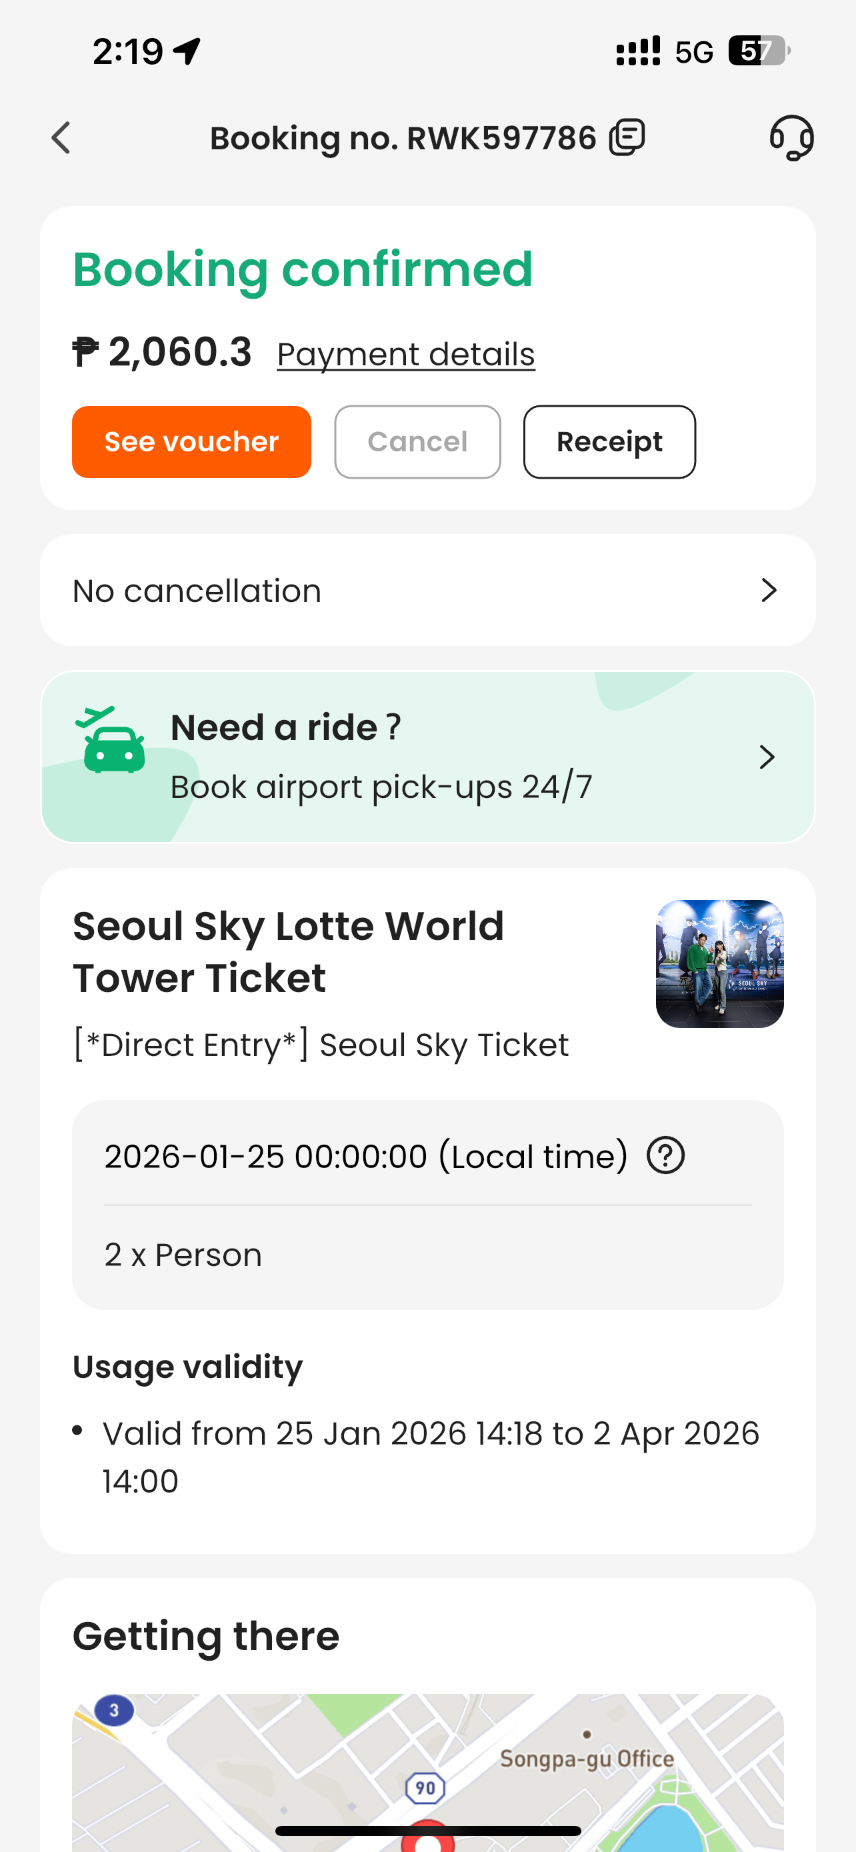Screen dimensions: 856x1852
Task: Tap the No cancellation row label
Action: pos(197,591)
